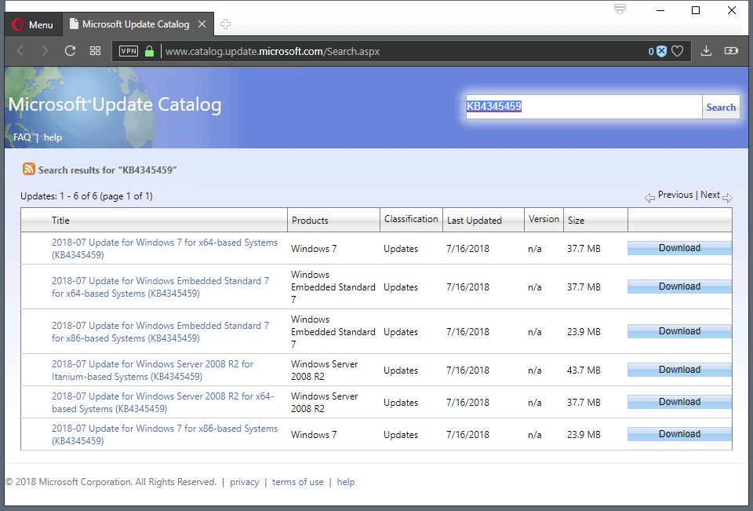Click the 'Search results for "KB4345459"' heading
The width and height of the screenshot is (753, 511).
pos(107,170)
